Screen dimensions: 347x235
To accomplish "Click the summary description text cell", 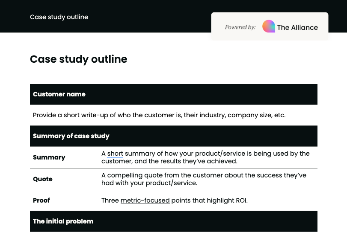I will [x=205, y=157].
